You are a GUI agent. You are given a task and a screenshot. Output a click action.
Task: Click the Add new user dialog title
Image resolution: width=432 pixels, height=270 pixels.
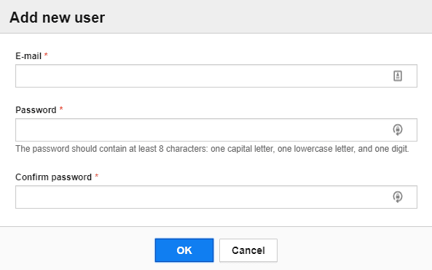click(57, 18)
